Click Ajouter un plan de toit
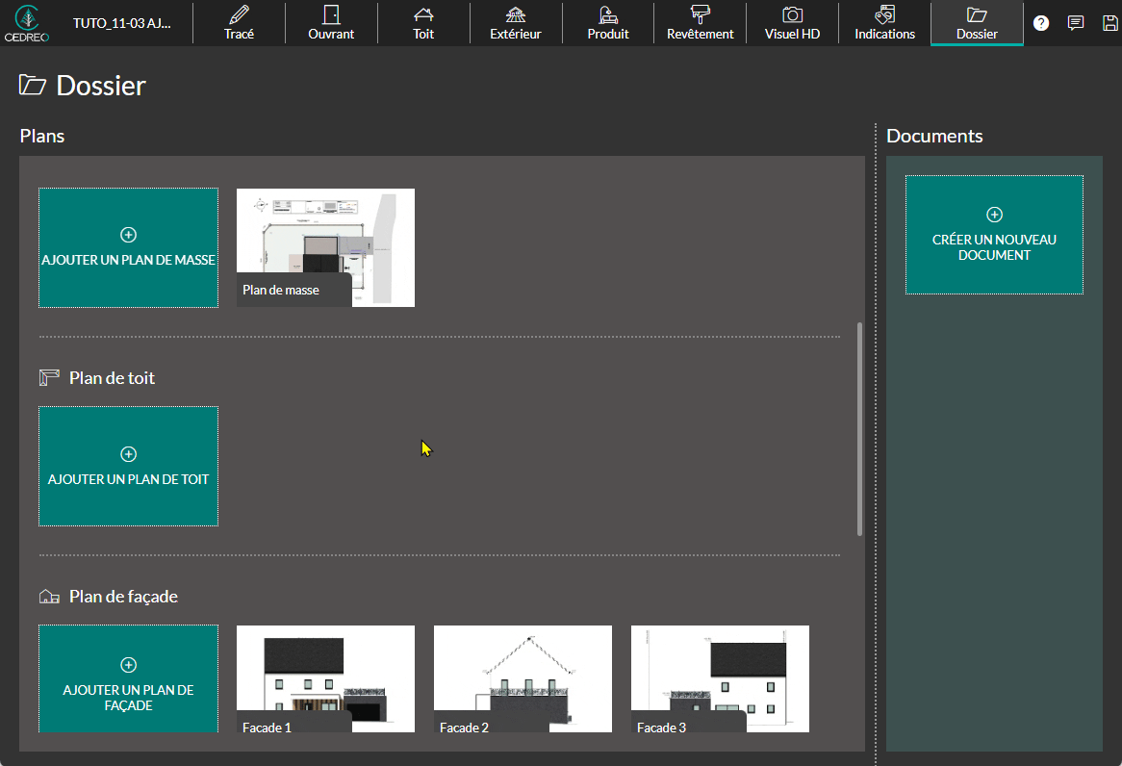Viewport: 1122px width, 766px height. [128, 467]
